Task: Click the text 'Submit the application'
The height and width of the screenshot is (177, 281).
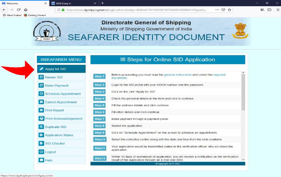Action: pyautogui.click(x=127, y=126)
